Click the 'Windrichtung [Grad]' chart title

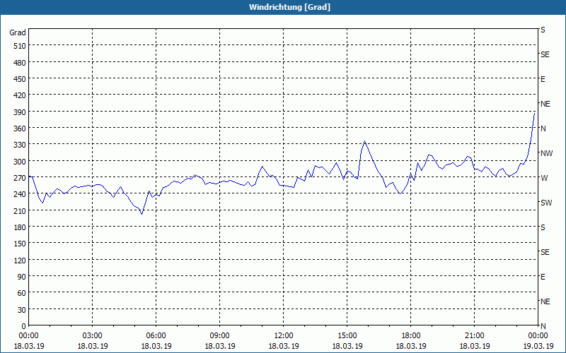coord(289,7)
